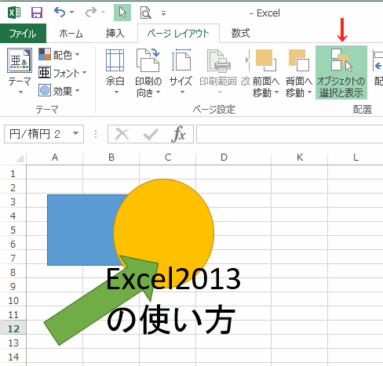Click inside the formula bar input

tap(290, 134)
